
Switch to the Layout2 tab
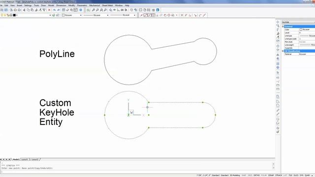(x=35, y=159)
